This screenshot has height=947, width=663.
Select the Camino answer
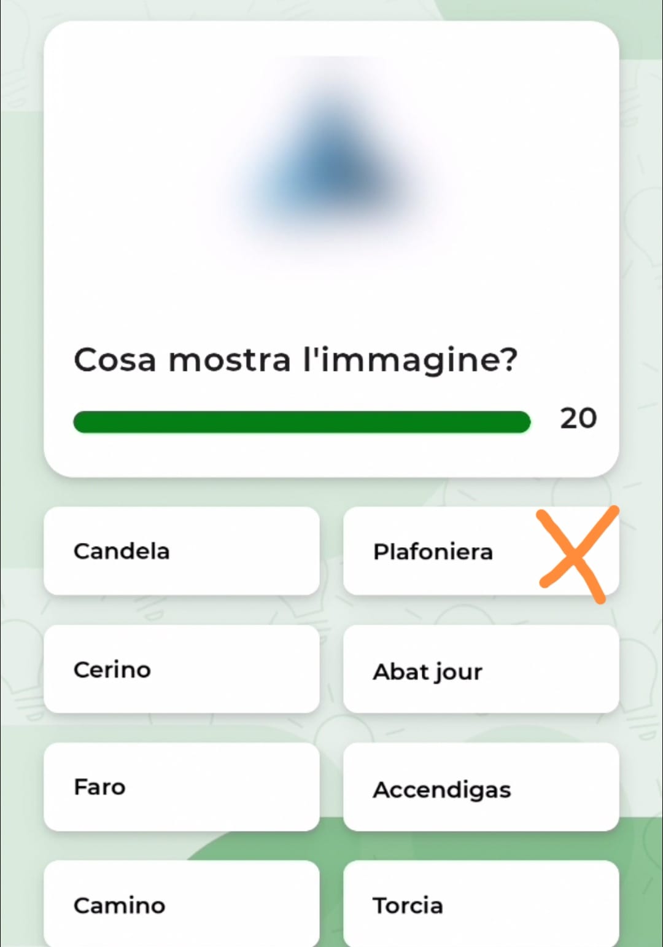coord(182,903)
